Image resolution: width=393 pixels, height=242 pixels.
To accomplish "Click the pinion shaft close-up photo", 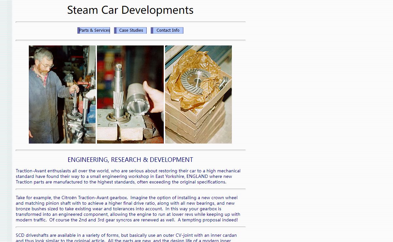I will click(x=130, y=95).
